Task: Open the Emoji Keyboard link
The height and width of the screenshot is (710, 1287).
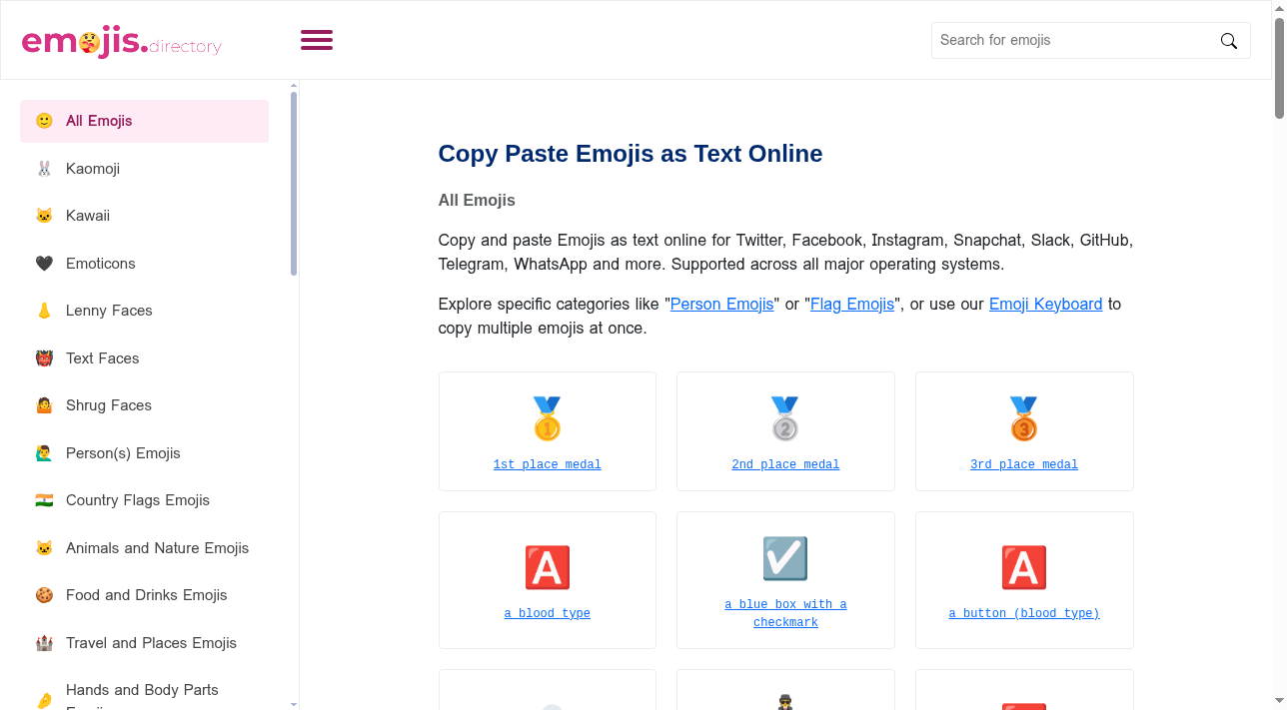Action: click(x=1045, y=304)
